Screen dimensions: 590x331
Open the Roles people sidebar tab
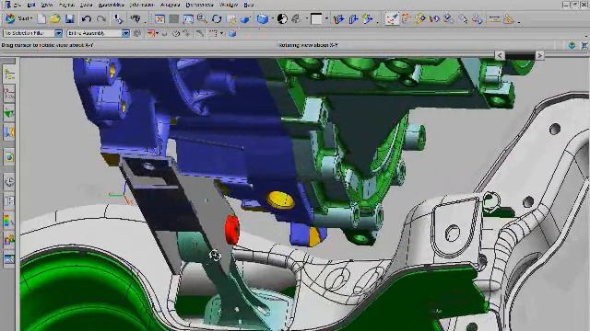(x=9, y=240)
